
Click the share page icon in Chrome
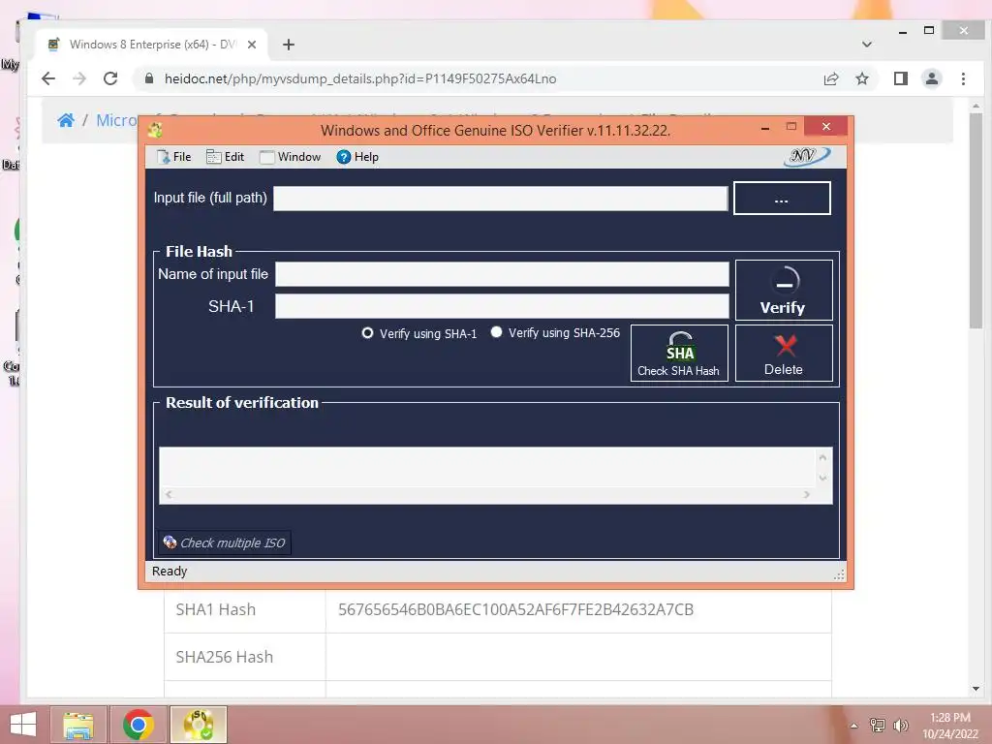[x=830, y=78]
